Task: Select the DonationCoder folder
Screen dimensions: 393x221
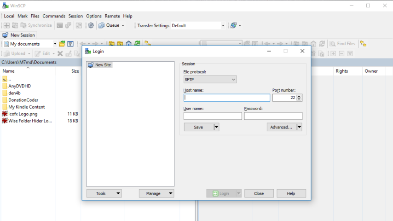Action: [x=20, y=100]
